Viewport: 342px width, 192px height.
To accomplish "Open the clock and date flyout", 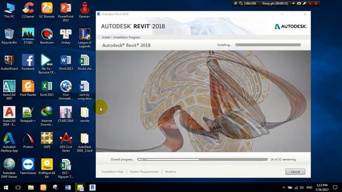I will pos(322,187).
